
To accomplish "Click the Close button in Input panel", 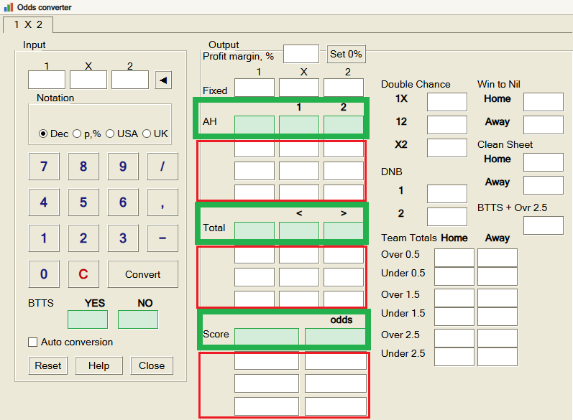I will [x=152, y=365].
